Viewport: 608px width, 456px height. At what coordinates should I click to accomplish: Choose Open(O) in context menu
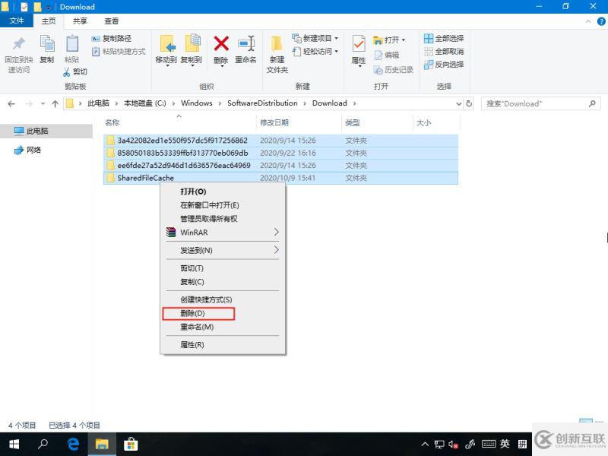pyautogui.click(x=223, y=192)
